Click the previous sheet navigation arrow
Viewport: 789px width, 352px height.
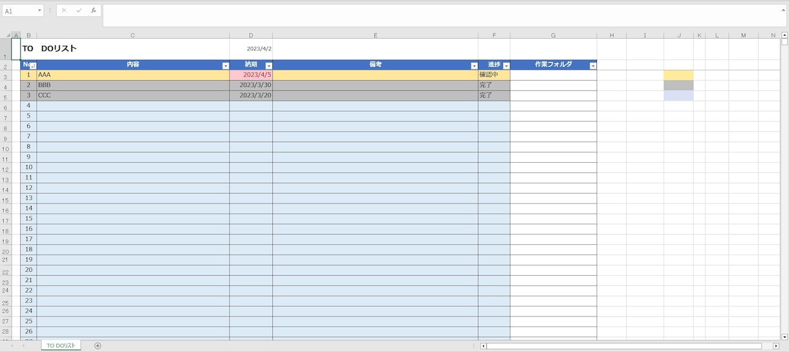click(x=12, y=346)
